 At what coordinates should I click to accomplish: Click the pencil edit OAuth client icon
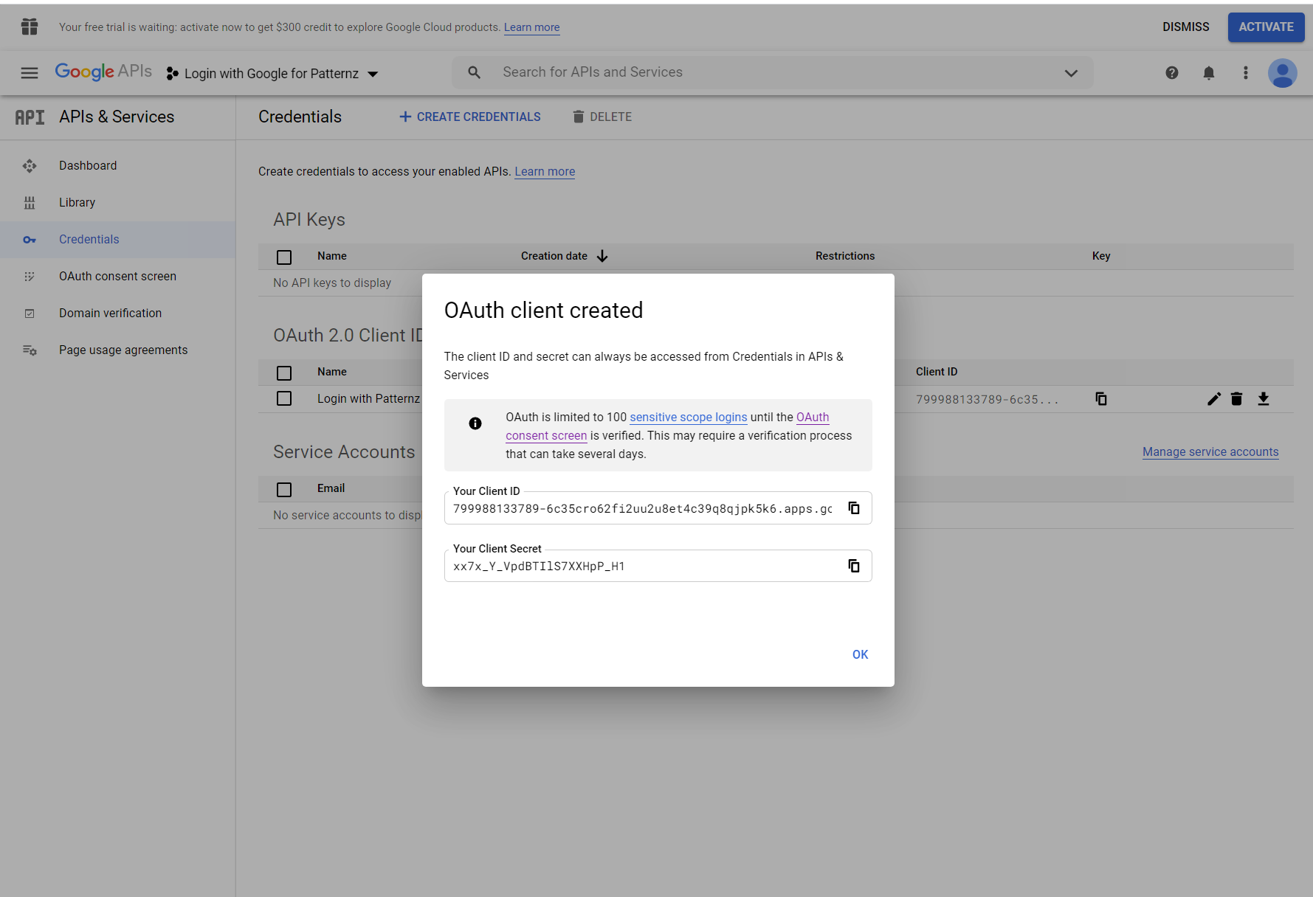pos(1213,399)
